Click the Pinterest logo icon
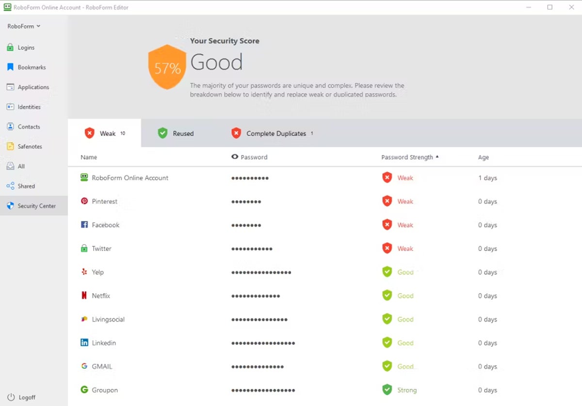582x406 pixels. tap(84, 202)
